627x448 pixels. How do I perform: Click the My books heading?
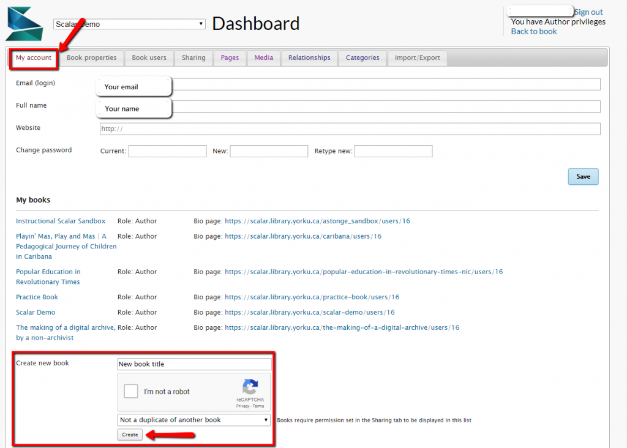33,200
